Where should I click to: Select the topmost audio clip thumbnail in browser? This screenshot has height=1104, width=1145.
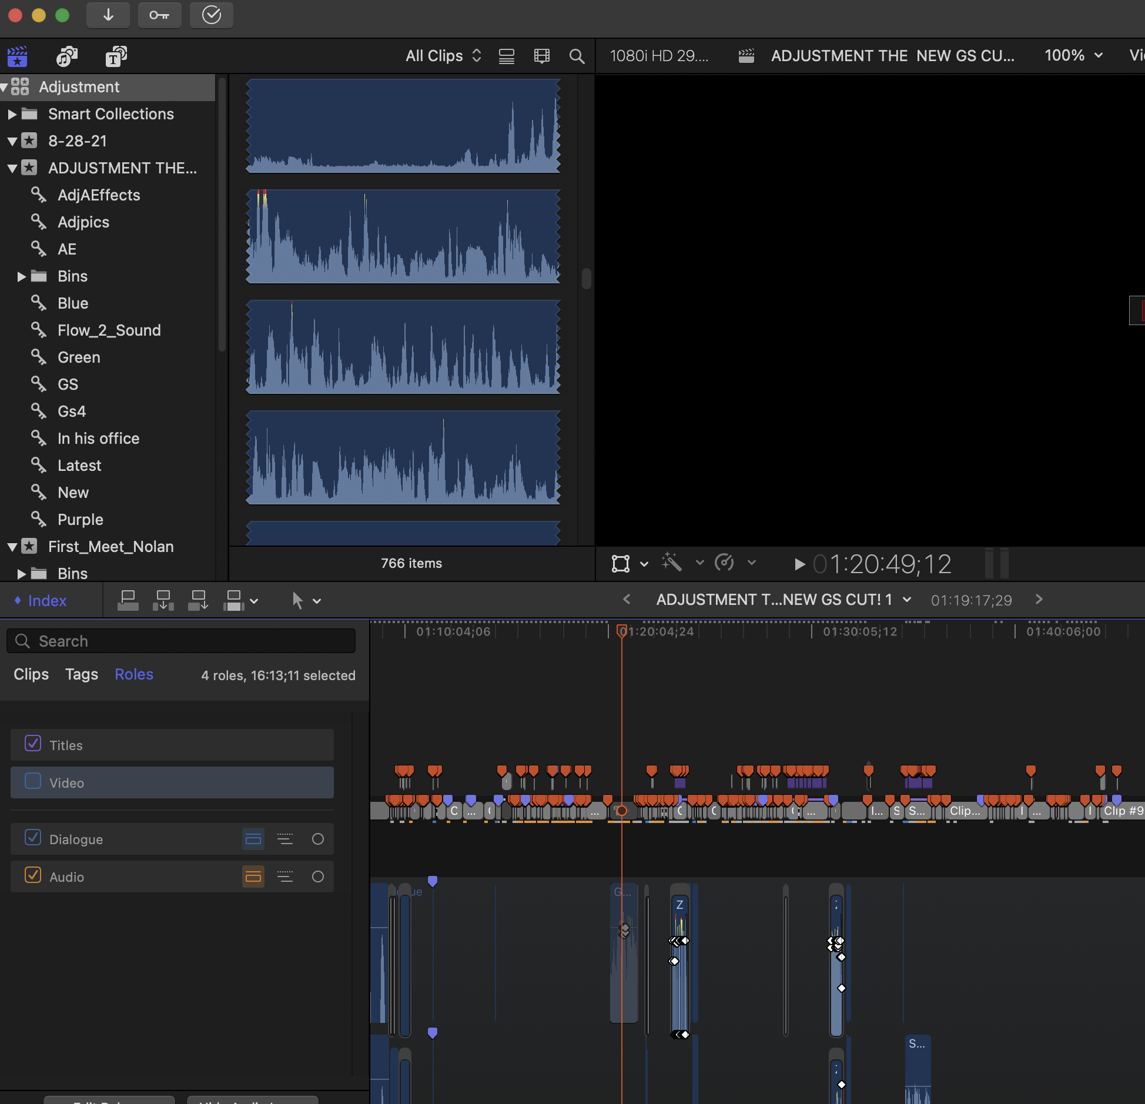click(x=403, y=125)
